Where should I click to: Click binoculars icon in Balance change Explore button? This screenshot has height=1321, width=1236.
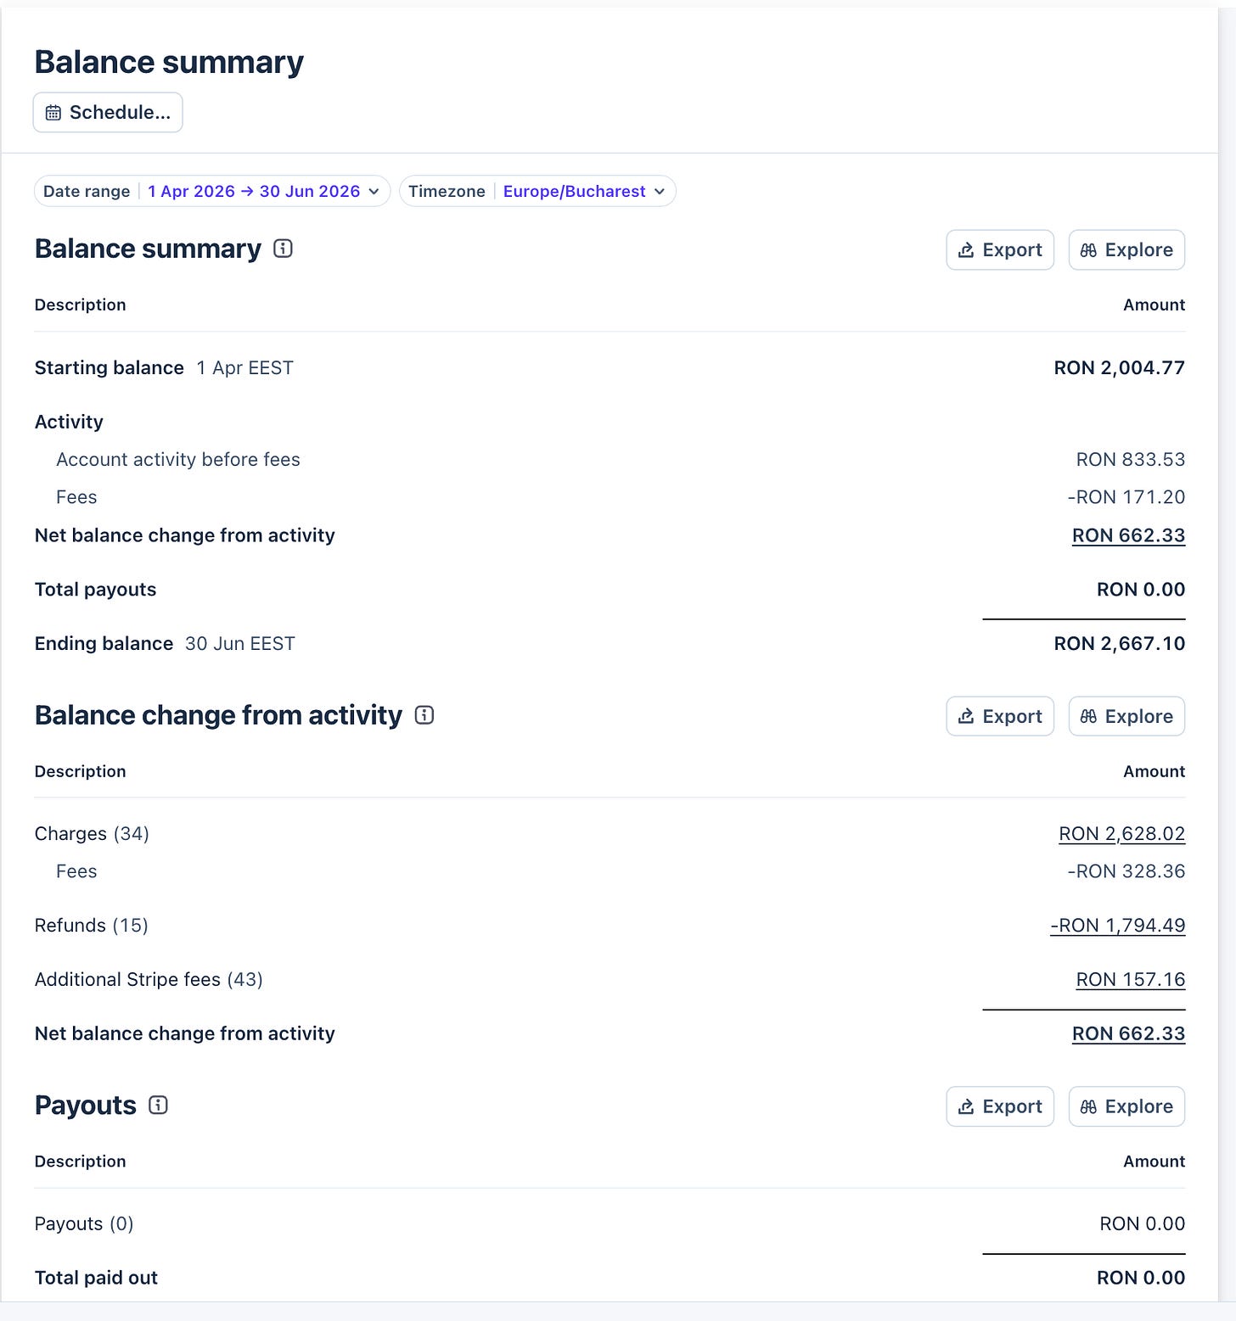click(1088, 716)
